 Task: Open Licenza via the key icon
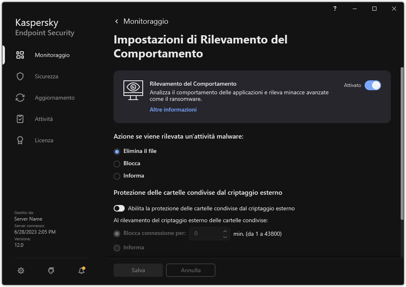coord(20,140)
